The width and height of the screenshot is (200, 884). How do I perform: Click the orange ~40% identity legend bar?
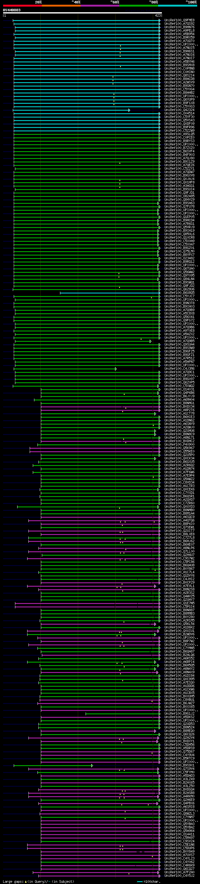(61, 6)
